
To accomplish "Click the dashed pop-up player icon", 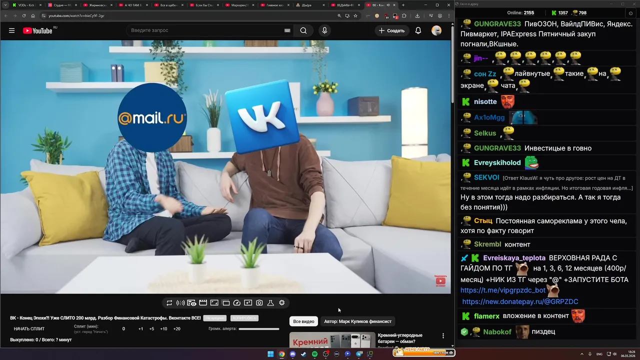I will pyautogui.click(x=225, y=303).
